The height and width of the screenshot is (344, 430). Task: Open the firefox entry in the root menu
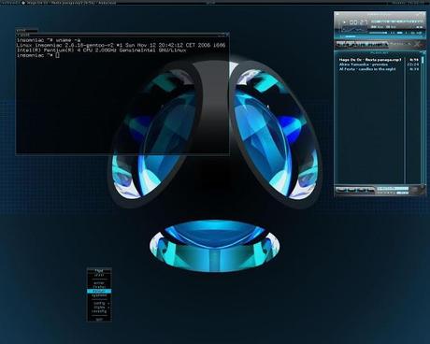pos(99,287)
